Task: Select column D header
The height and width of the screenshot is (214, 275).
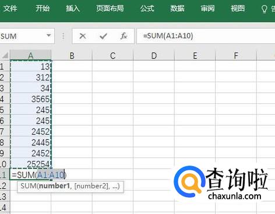Action: (x=154, y=55)
